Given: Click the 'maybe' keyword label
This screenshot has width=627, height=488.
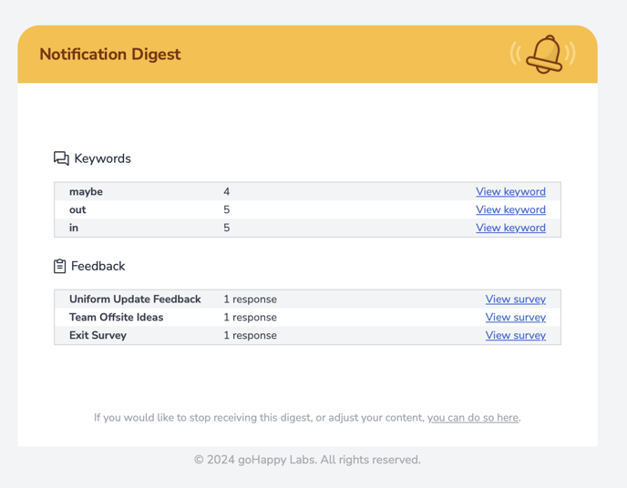Looking at the screenshot, I should click(86, 192).
